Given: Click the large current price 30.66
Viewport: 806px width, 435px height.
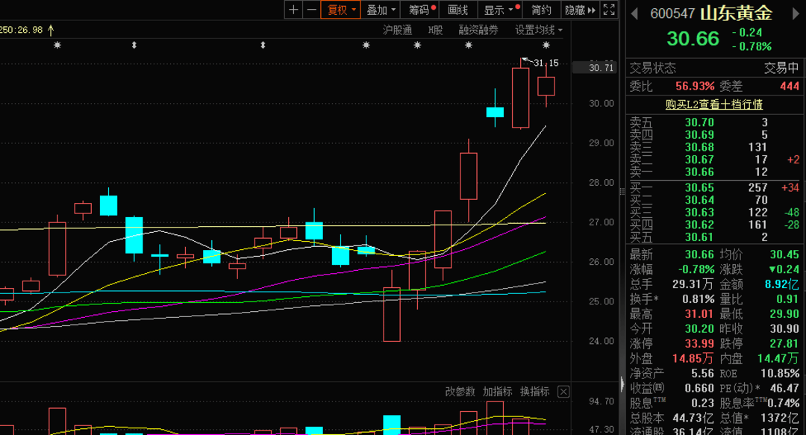Looking at the screenshot, I should coord(693,39).
